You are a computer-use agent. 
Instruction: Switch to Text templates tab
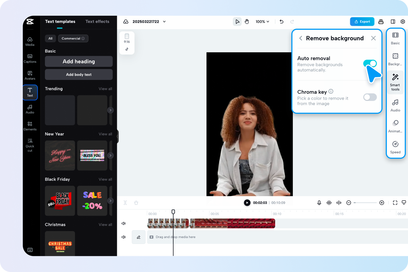[x=60, y=22]
